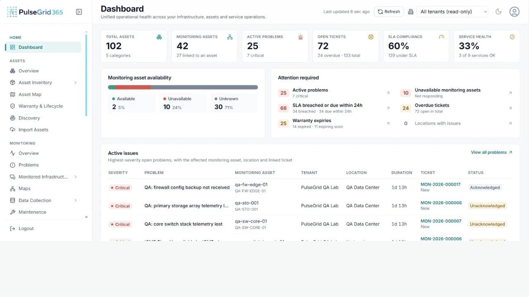Click the Warranty expiries count 25 badge
The image size is (529, 297).
click(x=283, y=123)
